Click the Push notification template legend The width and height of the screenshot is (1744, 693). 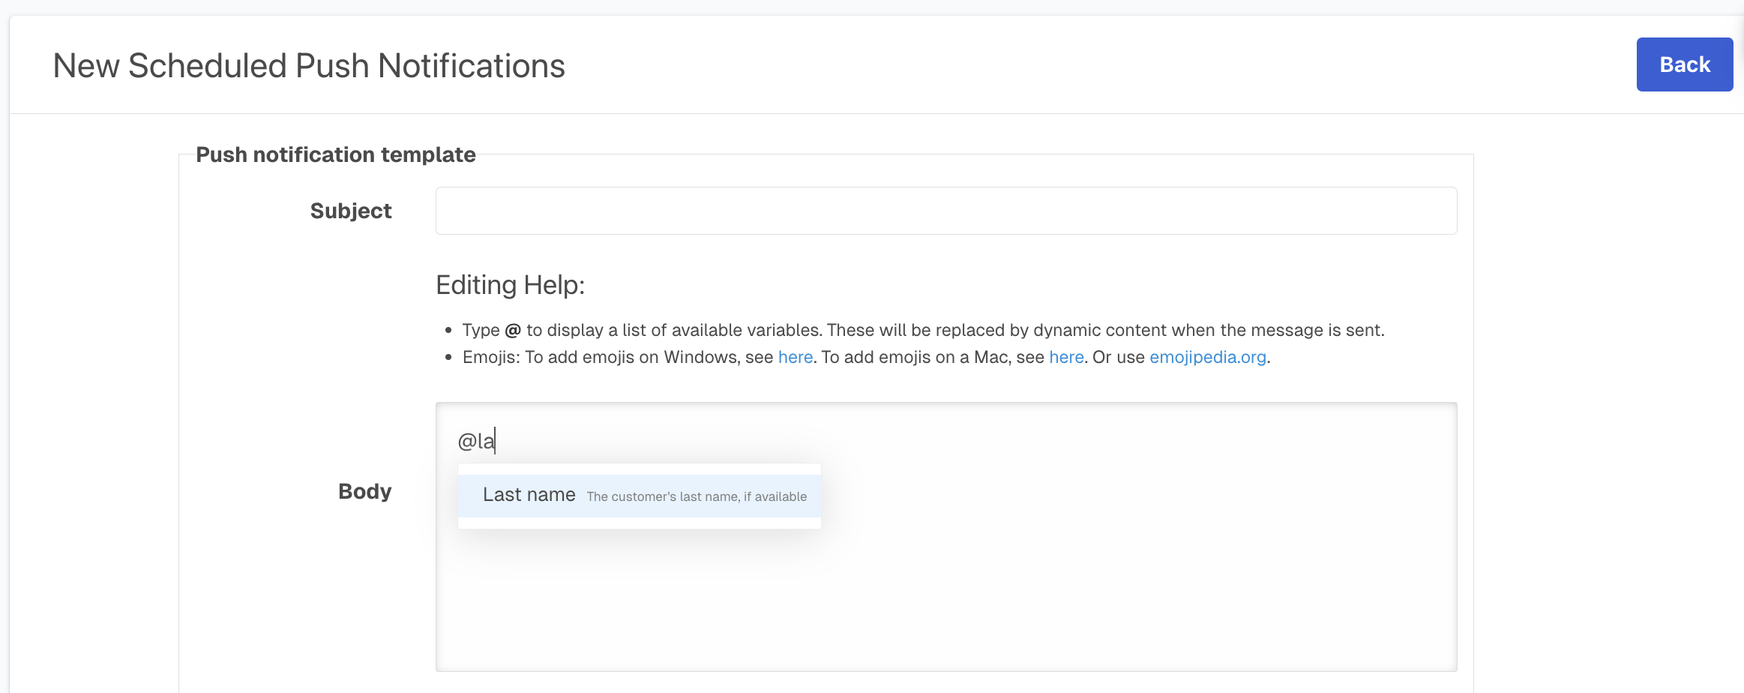coord(335,154)
